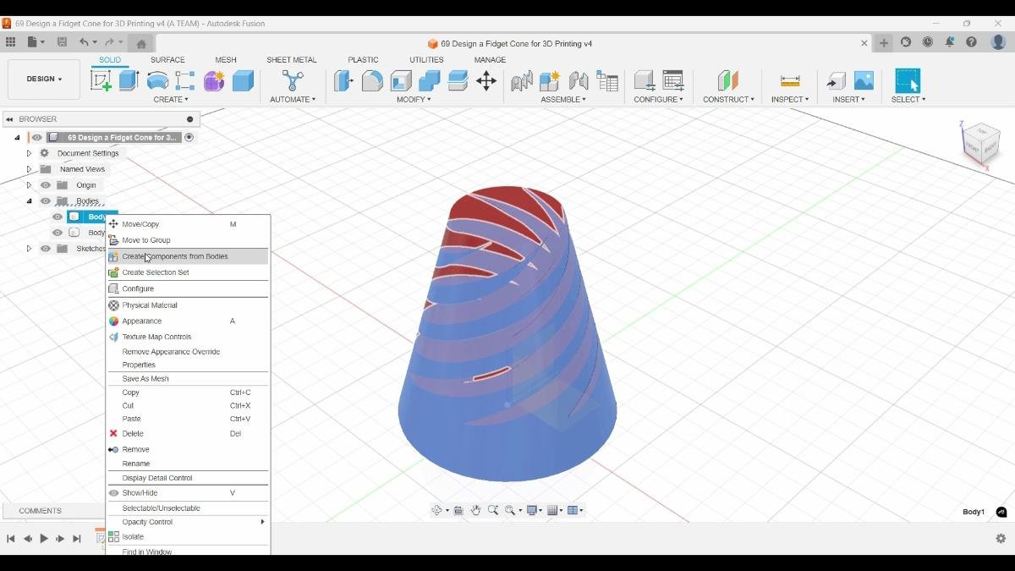Viewport: 1015px width, 571px height.
Task: Select the Measure tool icon
Action: click(790, 80)
